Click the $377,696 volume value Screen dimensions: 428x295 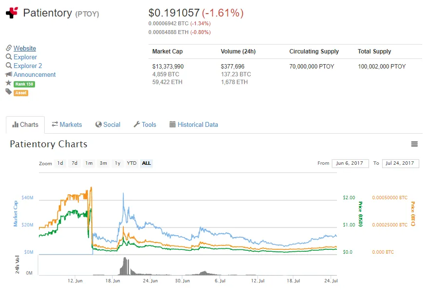coord(233,67)
